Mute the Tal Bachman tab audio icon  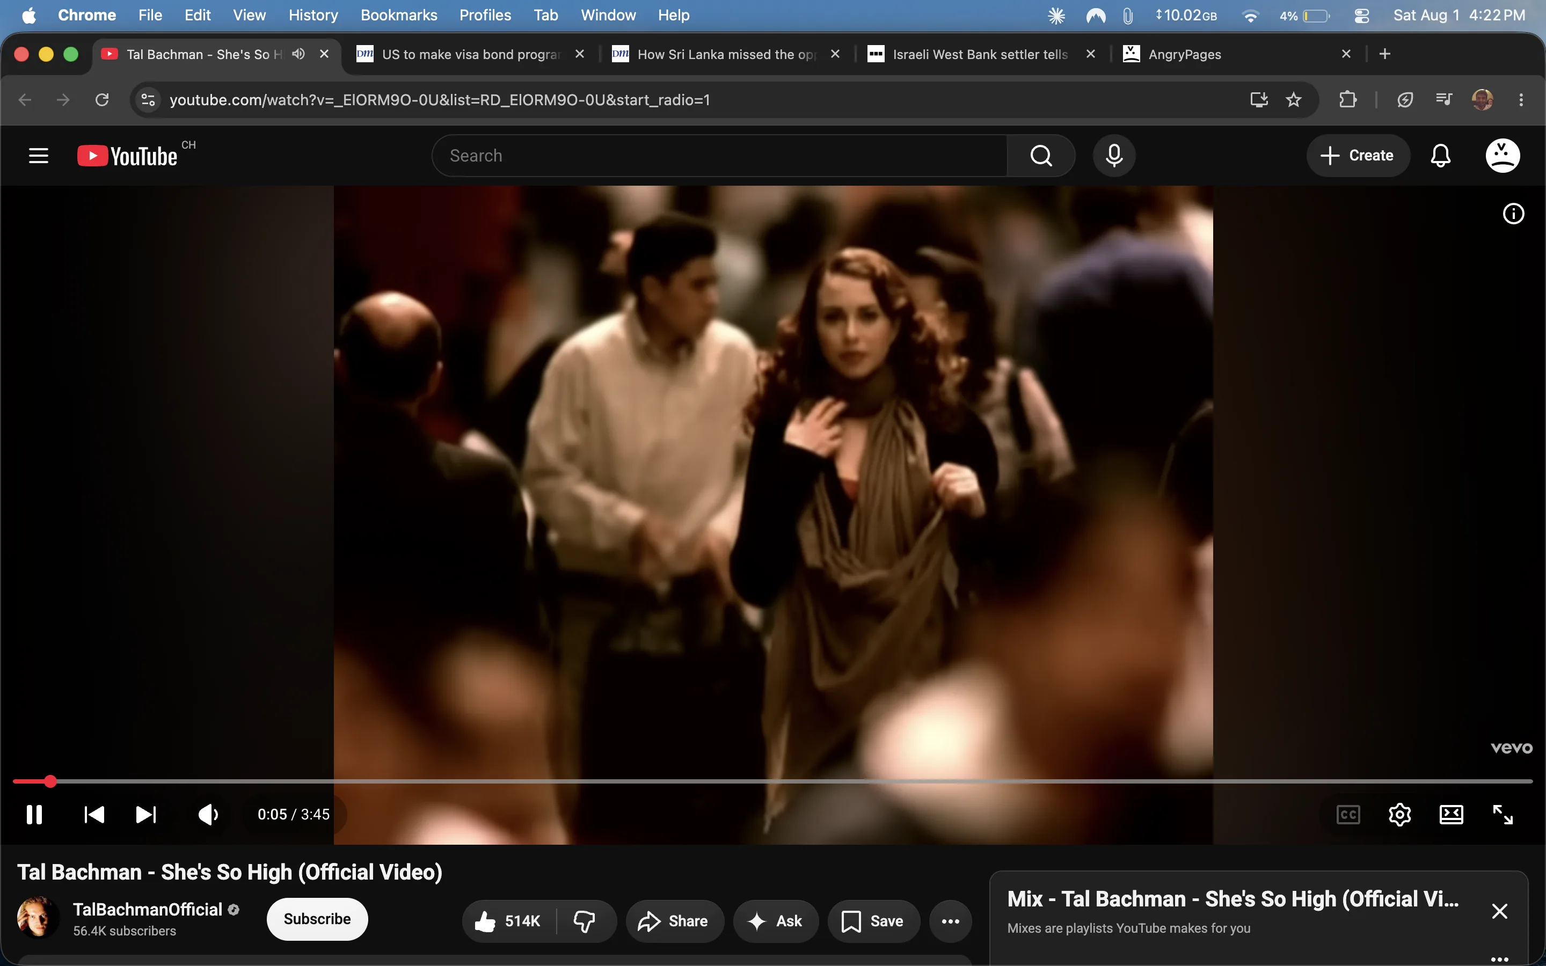298,54
